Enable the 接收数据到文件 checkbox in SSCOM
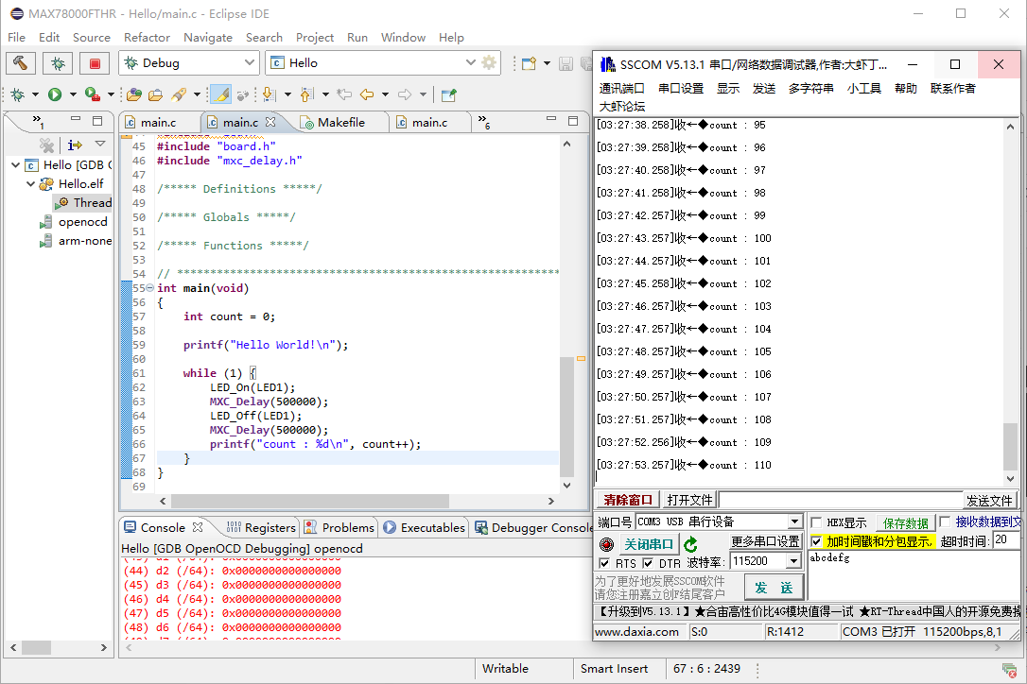Viewport: 1027px width, 684px height. pyautogui.click(x=945, y=522)
